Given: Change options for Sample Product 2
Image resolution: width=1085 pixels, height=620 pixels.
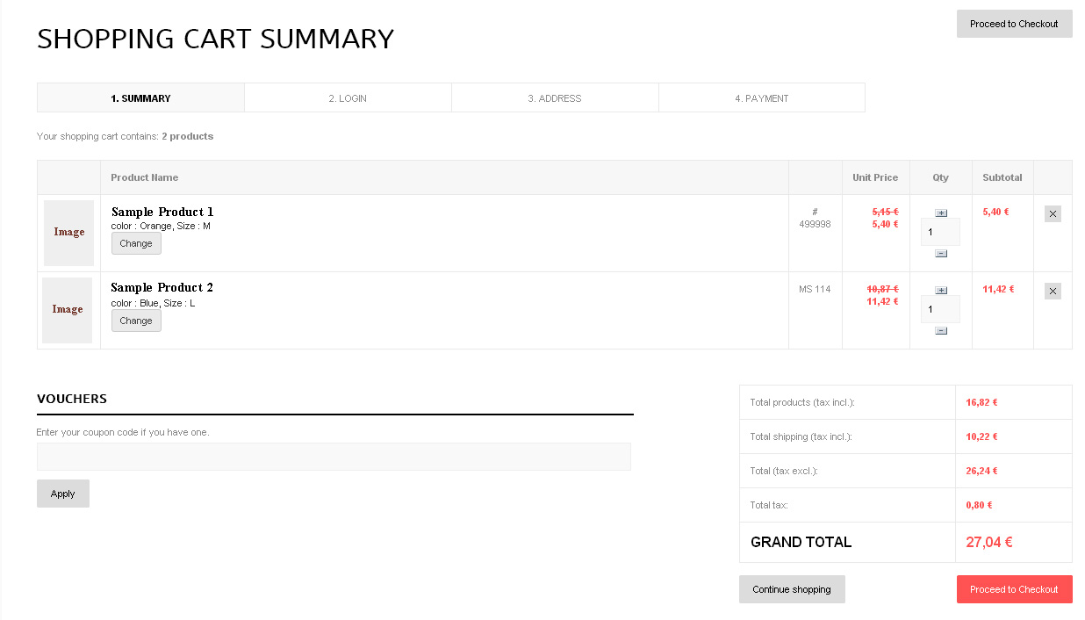Looking at the screenshot, I should coord(136,321).
